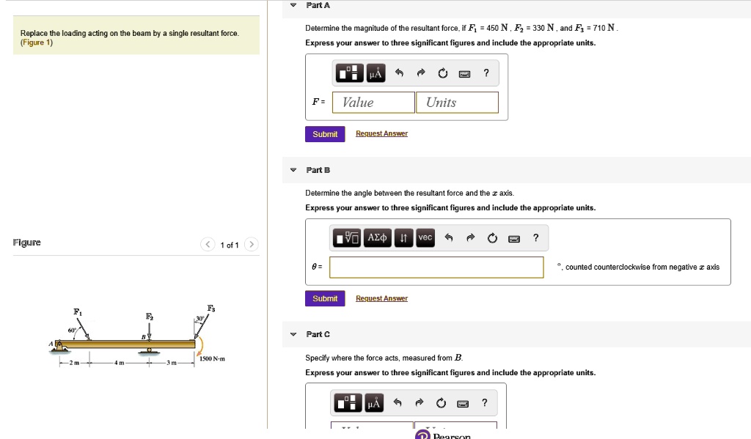
Task: Click the up-down arrows icon in Part B
Action: (x=404, y=237)
